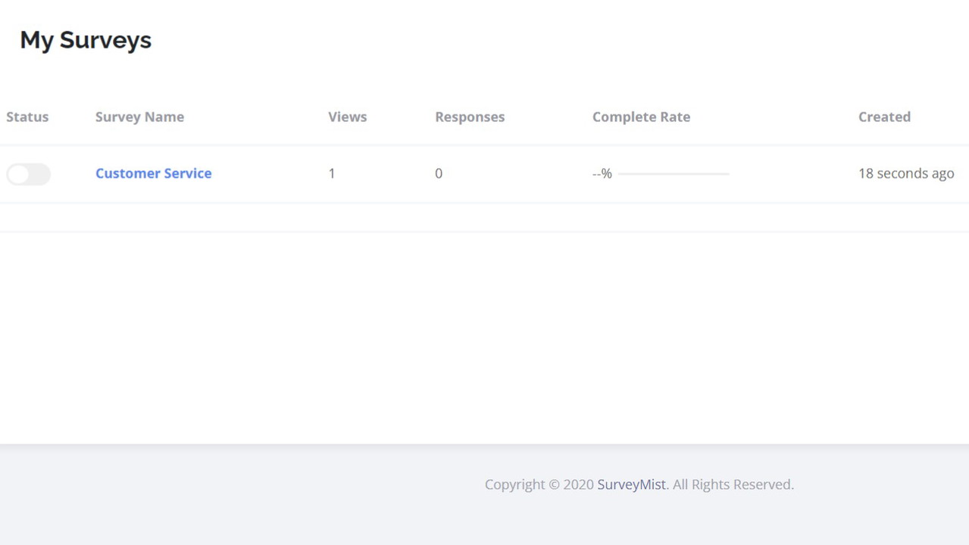Click the --% complete rate value
The width and height of the screenshot is (969, 545).
(602, 173)
